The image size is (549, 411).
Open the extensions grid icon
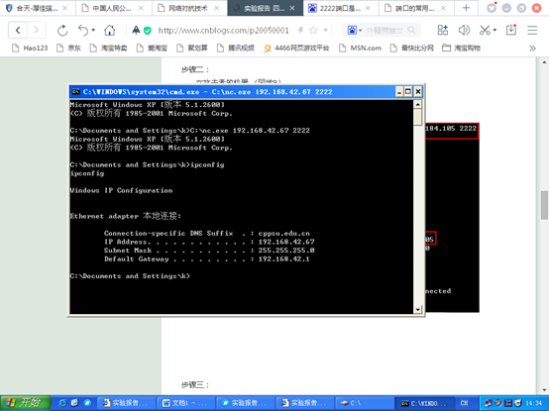click(x=443, y=31)
